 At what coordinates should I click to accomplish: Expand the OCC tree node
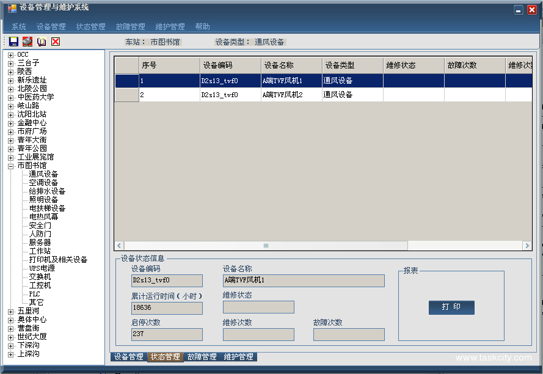[11, 54]
